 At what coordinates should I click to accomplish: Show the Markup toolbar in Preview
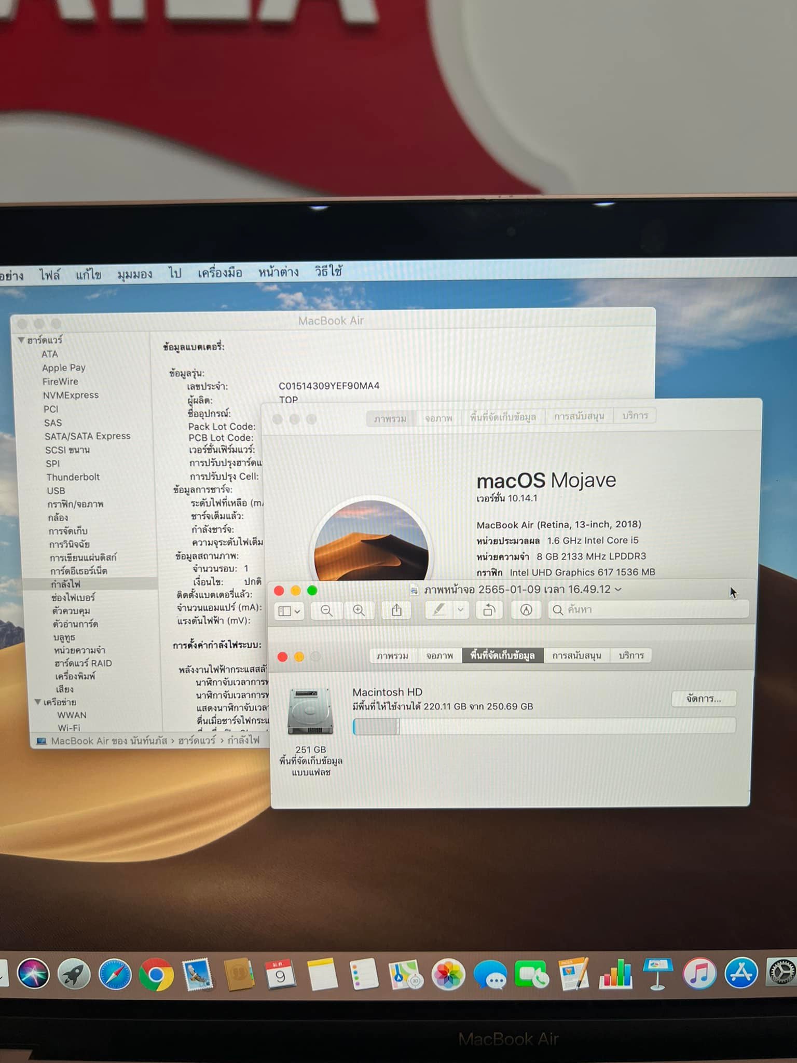(526, 610)
